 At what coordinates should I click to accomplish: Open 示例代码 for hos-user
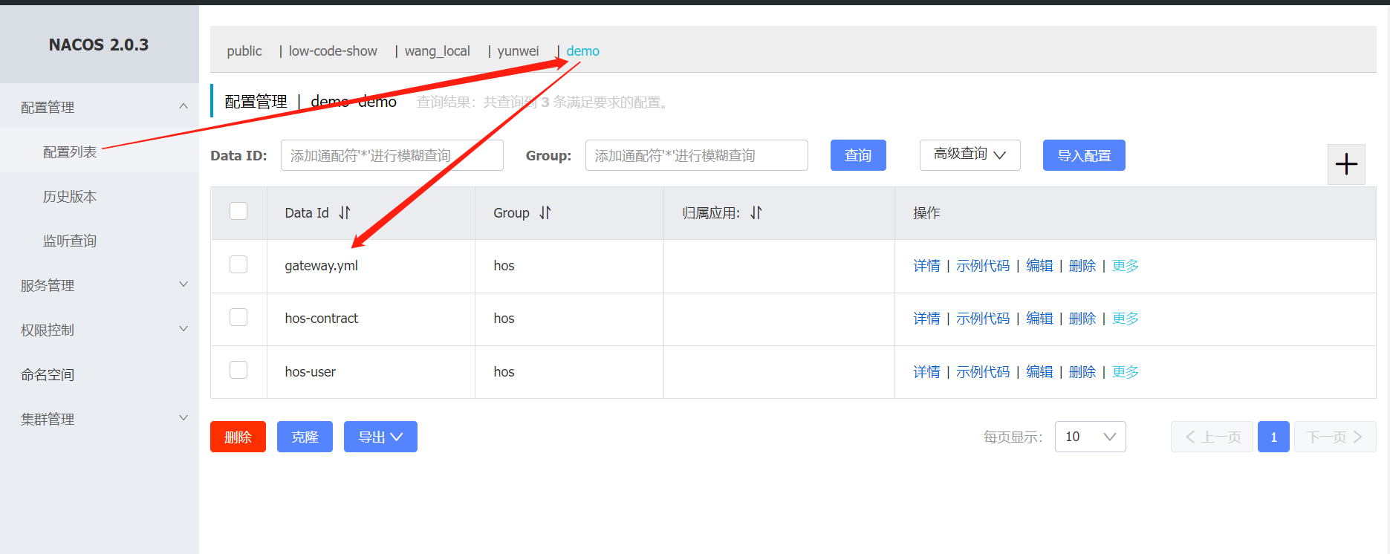coord(983,372)
